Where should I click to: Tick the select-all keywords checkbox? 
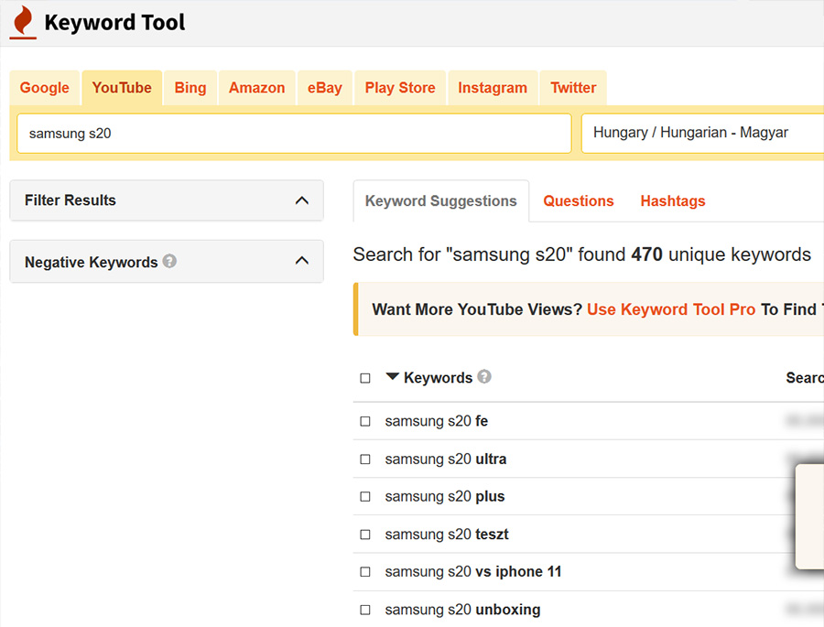[365, 378]
